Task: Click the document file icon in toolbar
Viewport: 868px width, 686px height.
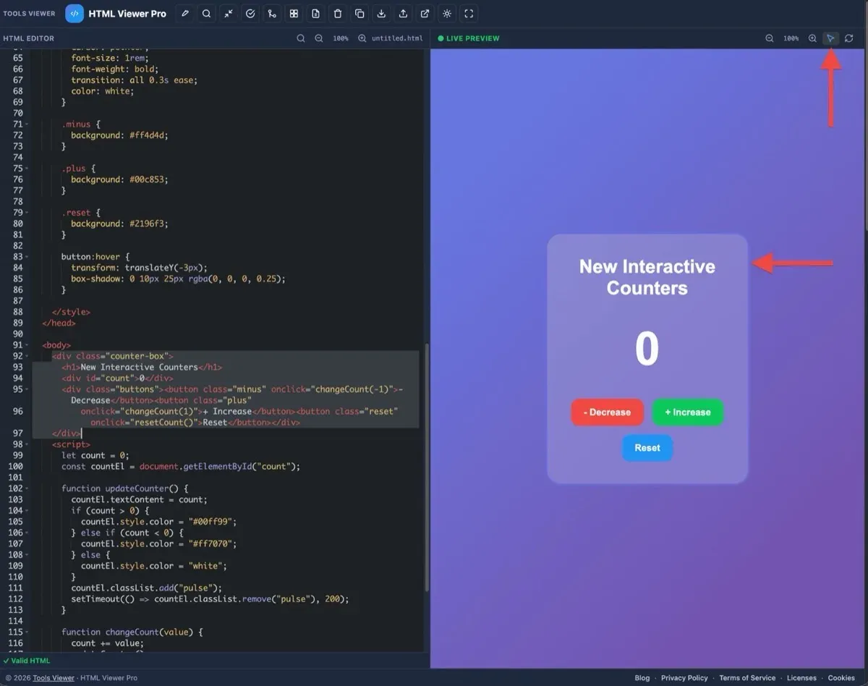Action: (x=315, y=14)
